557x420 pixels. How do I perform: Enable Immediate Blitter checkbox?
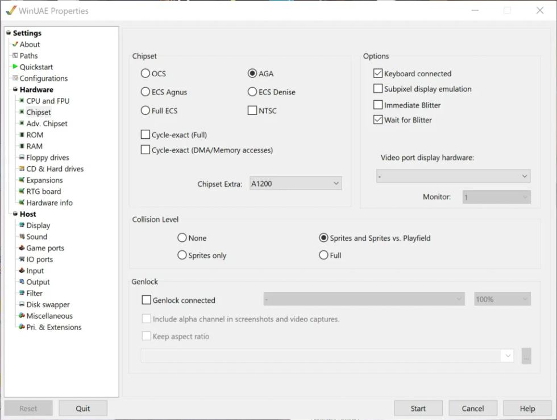click(378, 105)
